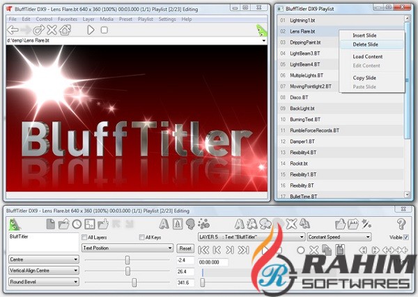The image size is (418, 297).
Task: Click the playlist scrollbar down arrow
Action: click(x=407, y=195)
